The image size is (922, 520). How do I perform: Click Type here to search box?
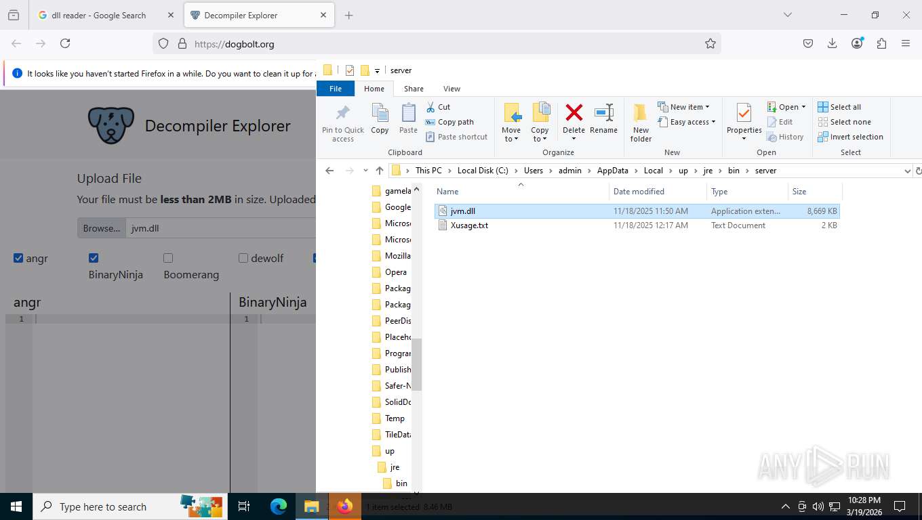(129, 506)
